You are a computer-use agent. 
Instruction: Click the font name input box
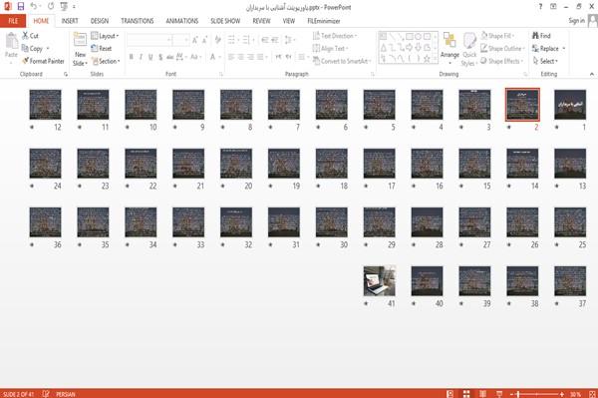[149, 40]
